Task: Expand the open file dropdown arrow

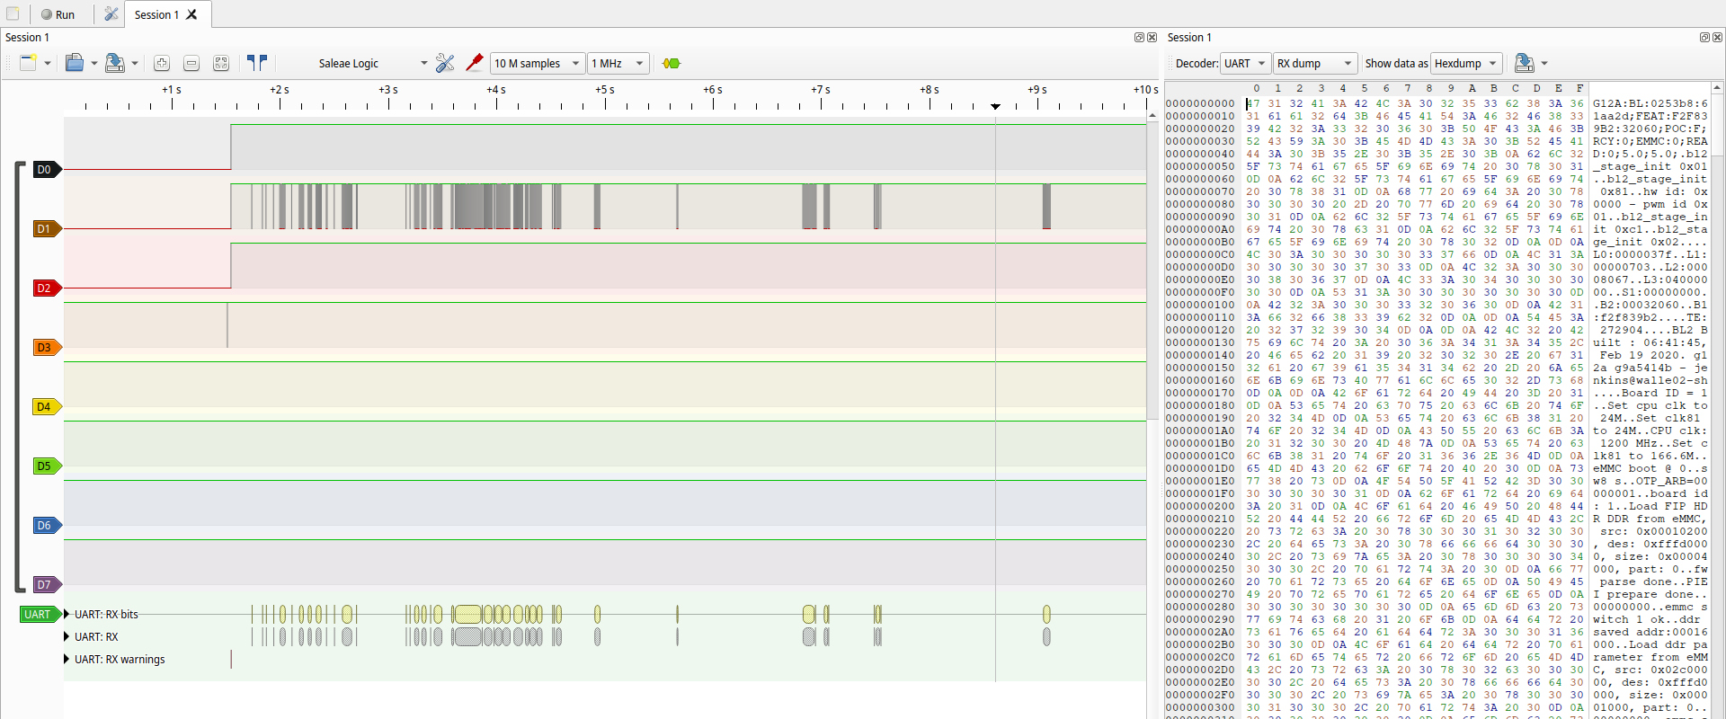Action: (94, 64)
